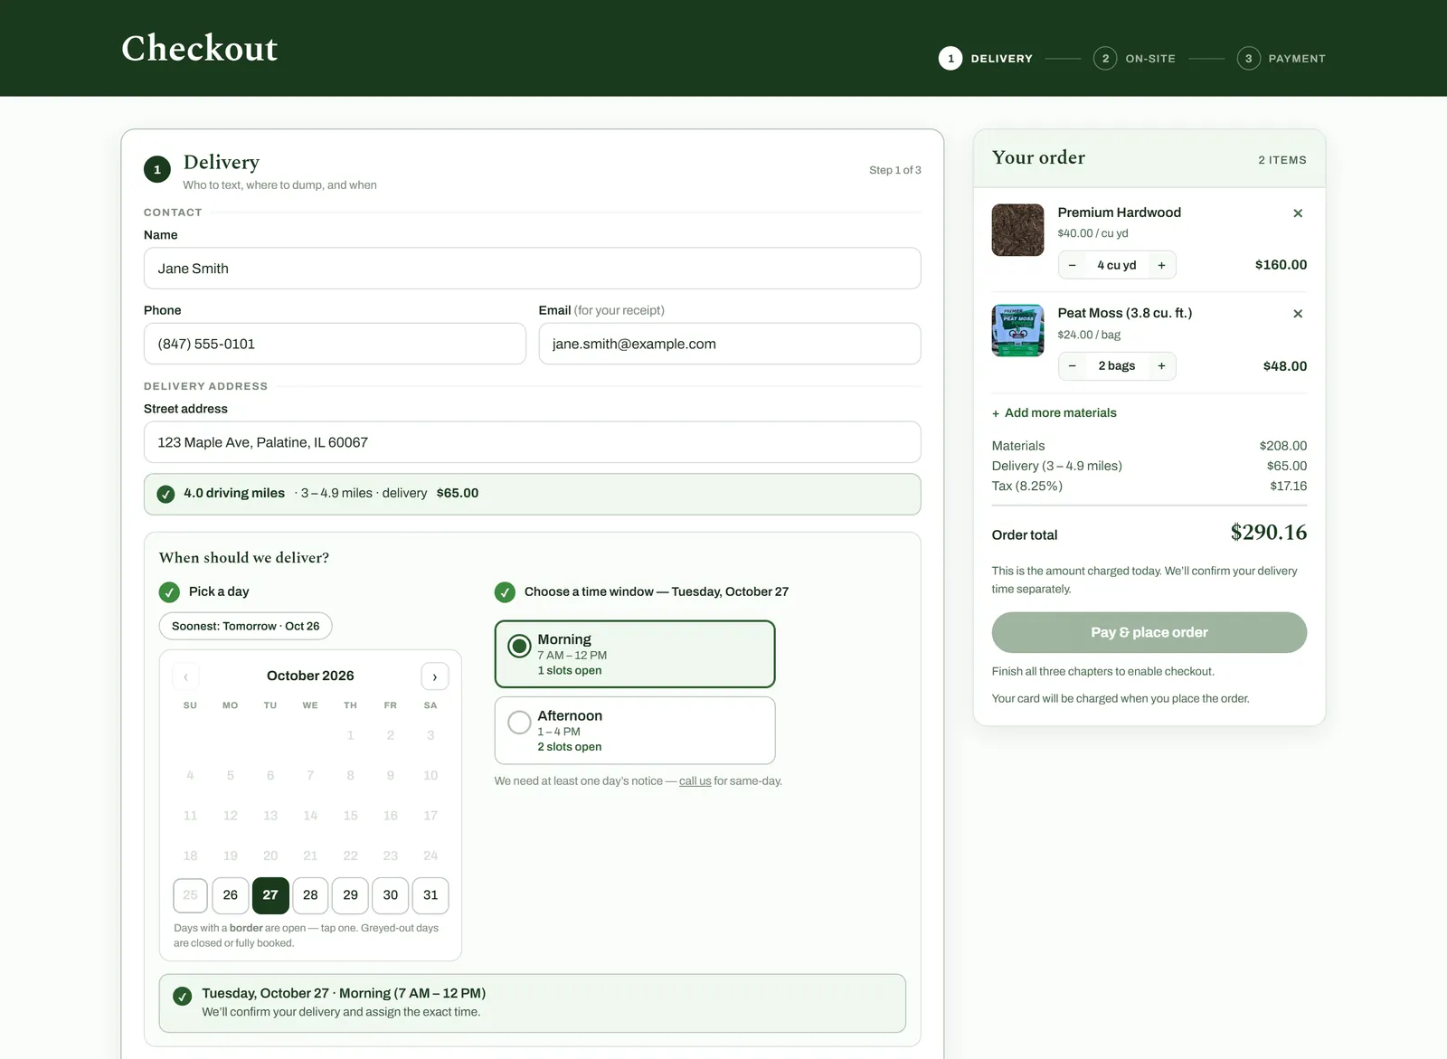The height and width of the screenshot is (1059, 1447).
Task: Click Premium Hardwood product thumbnail
Action: coord(1018,230)
